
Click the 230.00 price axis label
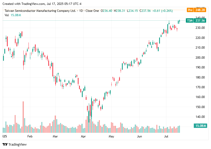point(200,28)
